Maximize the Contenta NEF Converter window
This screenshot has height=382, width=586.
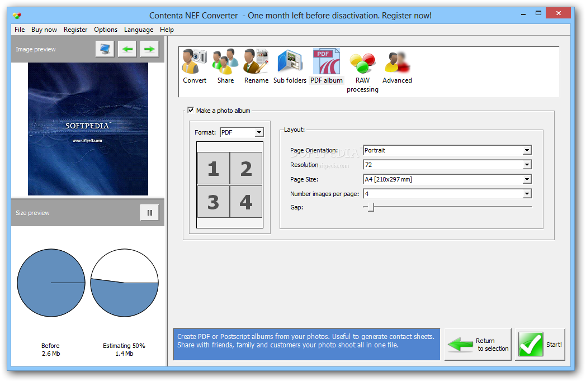(538, 13)
